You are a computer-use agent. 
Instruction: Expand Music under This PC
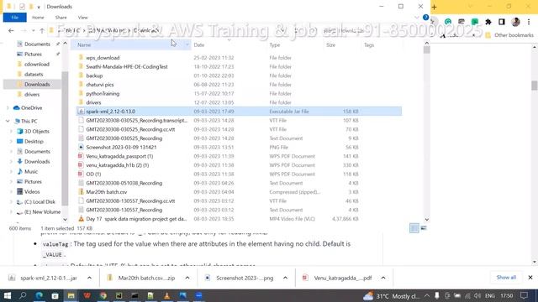tap(11, 171)
